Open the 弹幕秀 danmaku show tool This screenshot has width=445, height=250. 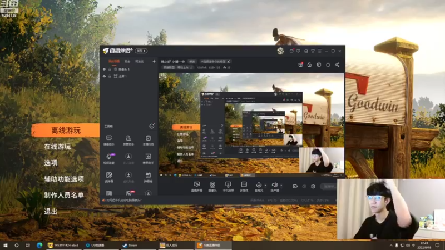(x=148, y=177)
